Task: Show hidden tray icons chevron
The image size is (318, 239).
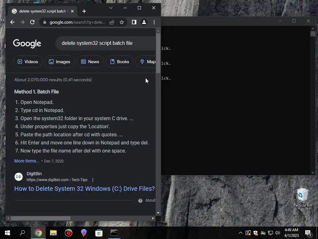Action: [x=241, y=233]
